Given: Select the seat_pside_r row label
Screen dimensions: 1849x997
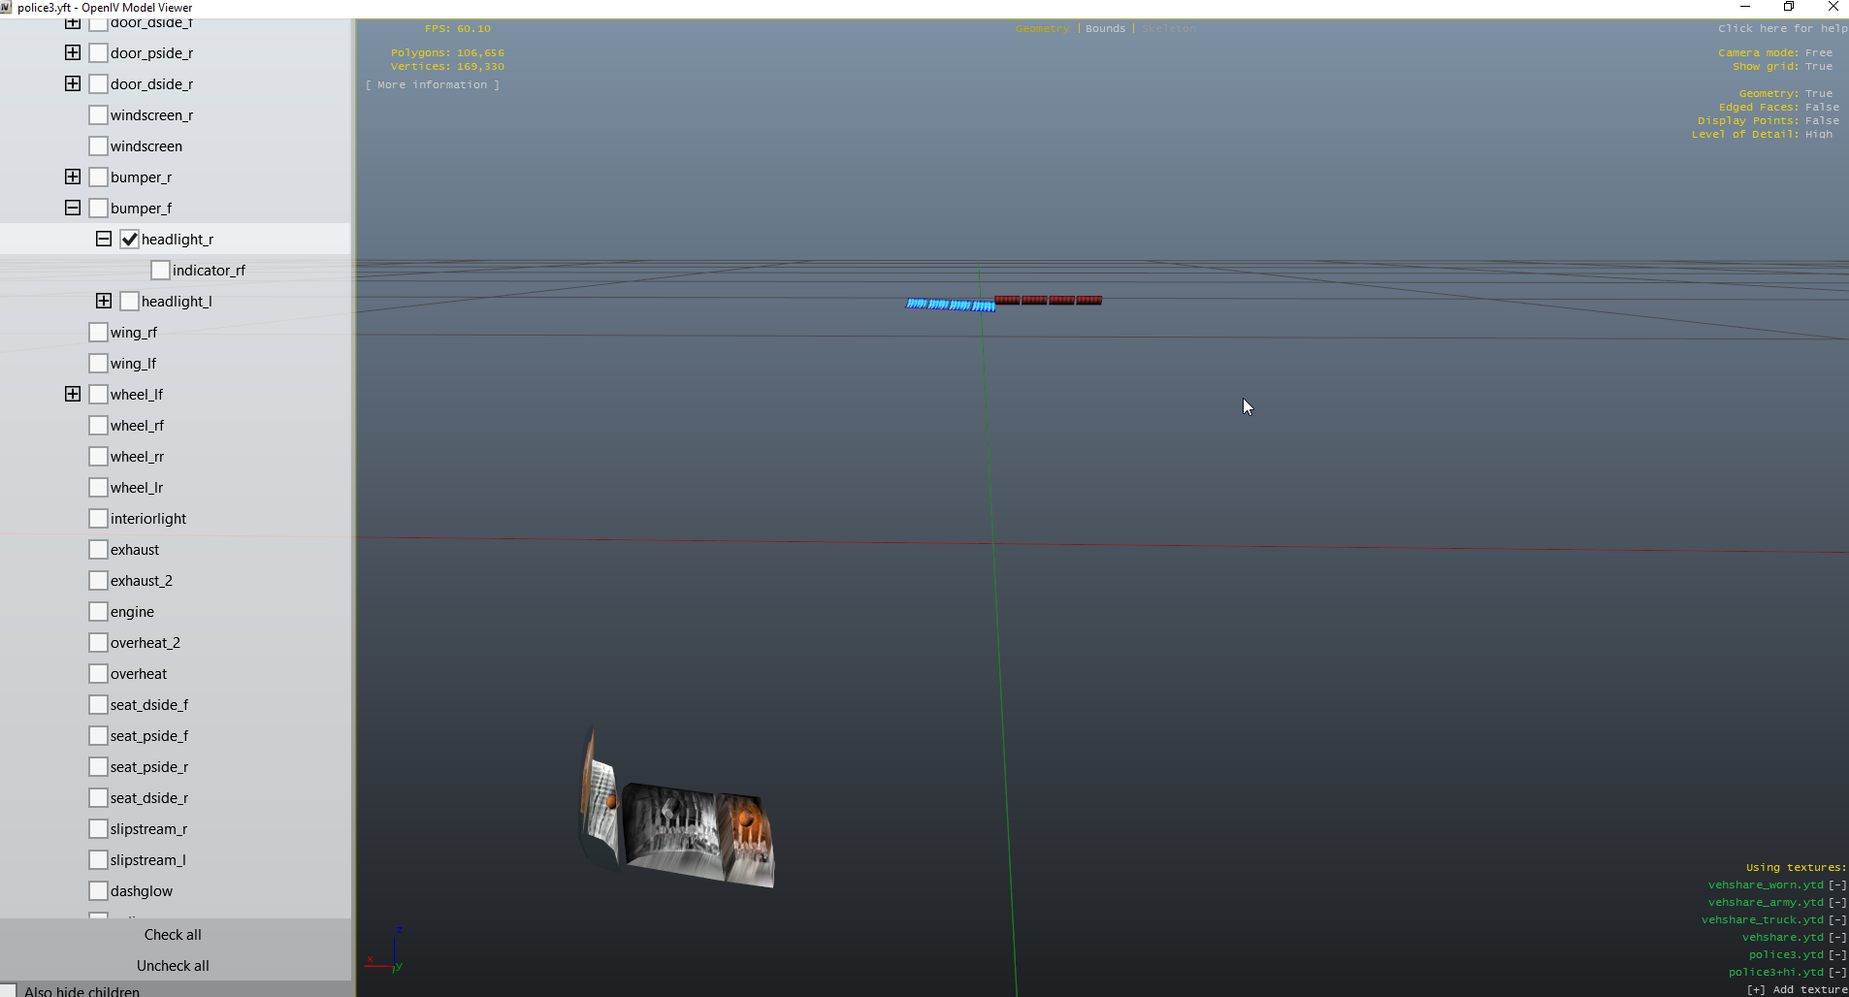Looking at the screenshot, I should click(149, 767).
